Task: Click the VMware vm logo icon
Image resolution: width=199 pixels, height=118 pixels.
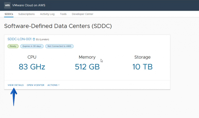Action: point(7,5)
